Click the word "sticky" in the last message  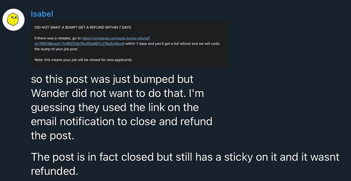(x=230, y=157)
